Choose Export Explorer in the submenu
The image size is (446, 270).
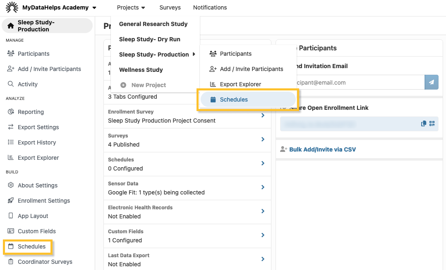click(x=240, y=84)
